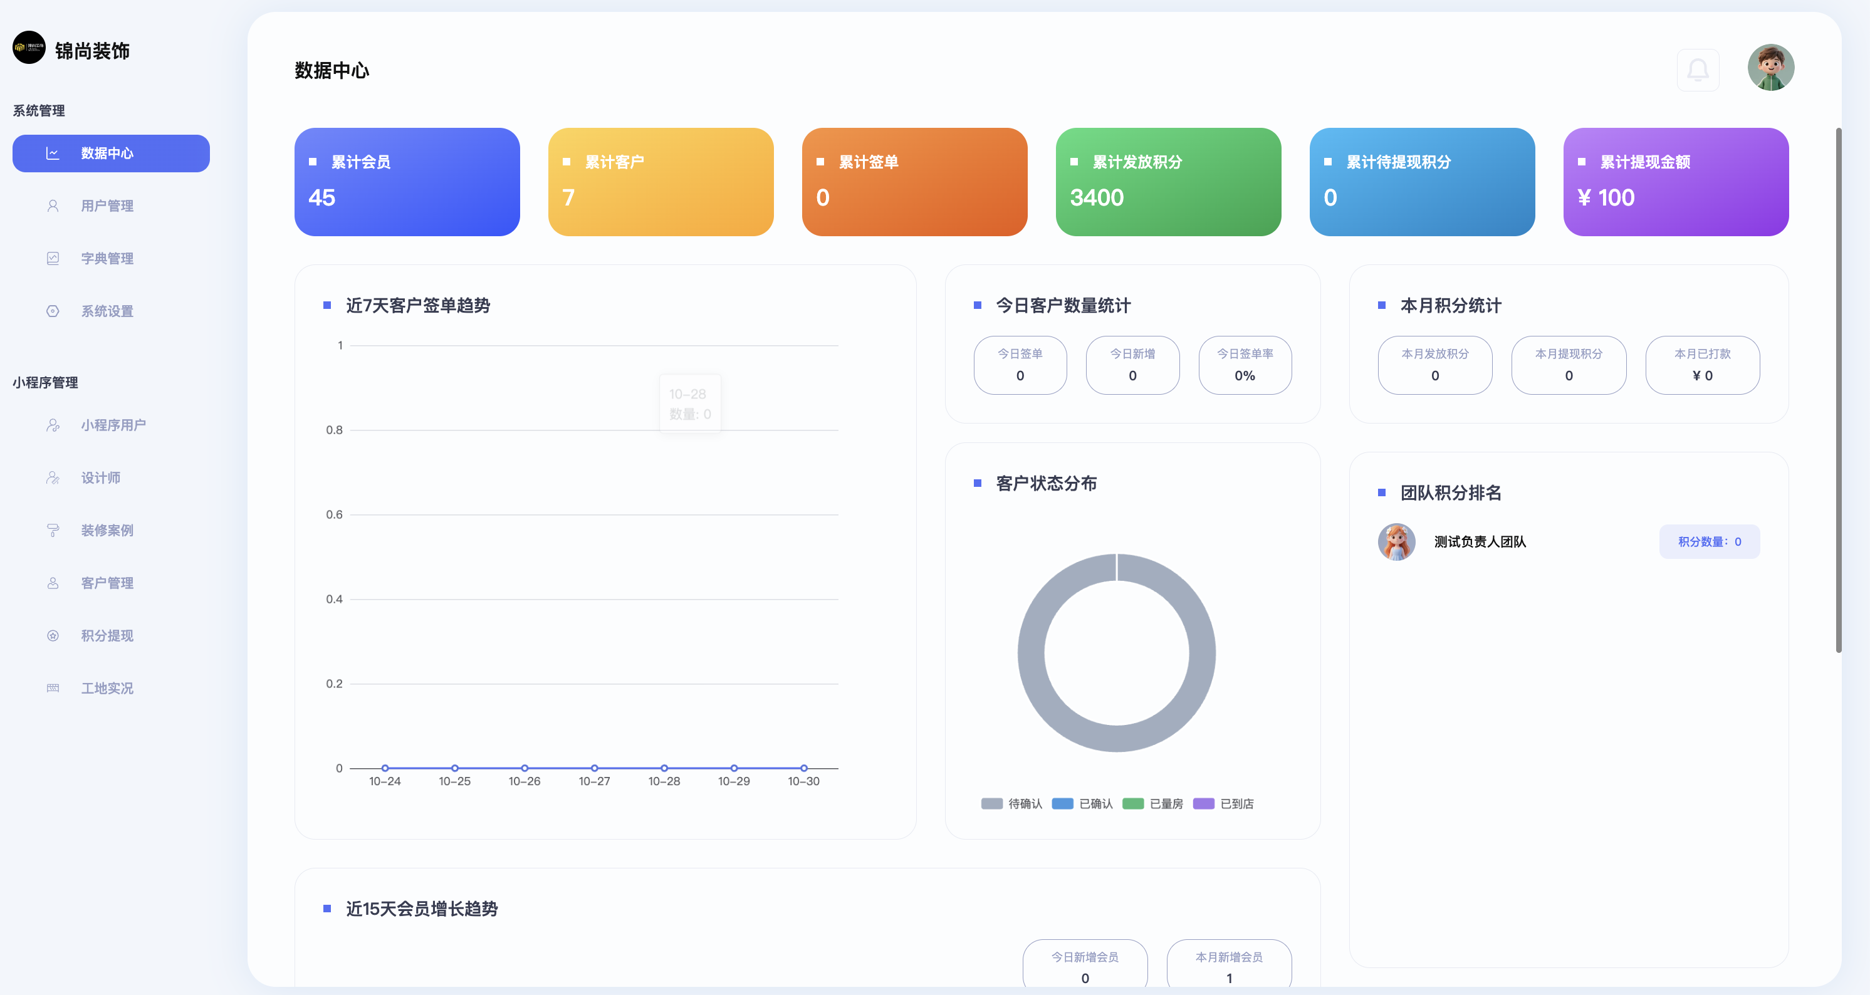
Task: Open 装修案例 via its sidebar icon
Action: [53, 530]
